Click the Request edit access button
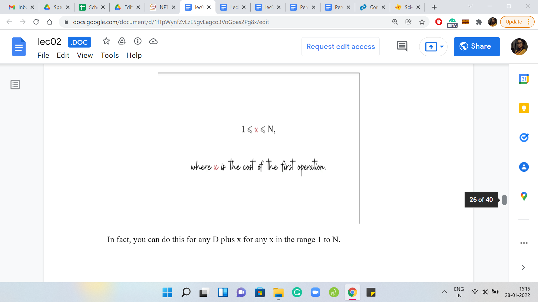This screenshot has height=302, width=538. [x=340, y=46]
